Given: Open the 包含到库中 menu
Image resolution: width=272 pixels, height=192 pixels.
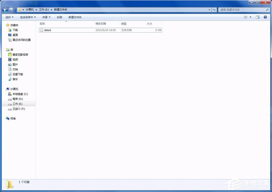Looking at the screenshot, I should click(27, 17).
